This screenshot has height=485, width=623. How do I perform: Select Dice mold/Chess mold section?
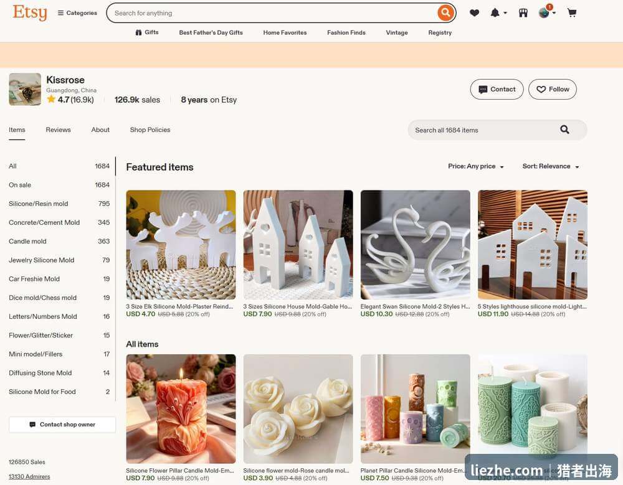[59, 298]
